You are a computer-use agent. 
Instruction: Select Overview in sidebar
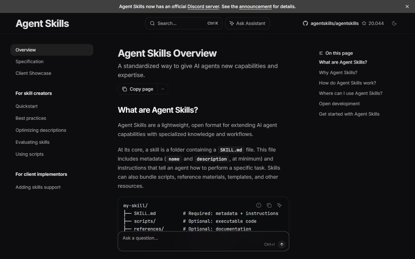click(52, 50)
